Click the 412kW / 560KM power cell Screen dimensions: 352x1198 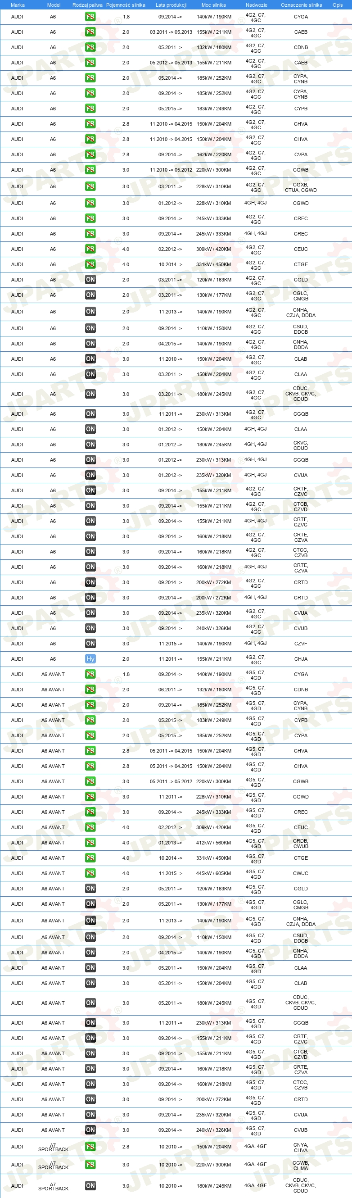tap(214, 843)
